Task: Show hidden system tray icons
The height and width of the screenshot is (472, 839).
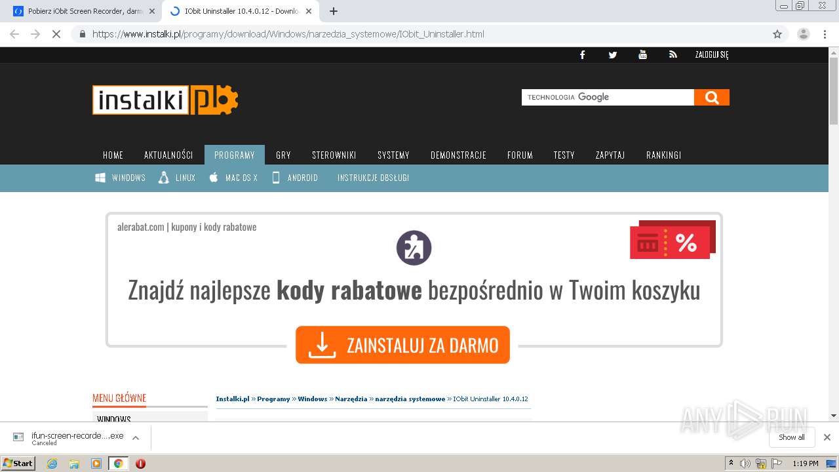Action: [x=731, y=463]
